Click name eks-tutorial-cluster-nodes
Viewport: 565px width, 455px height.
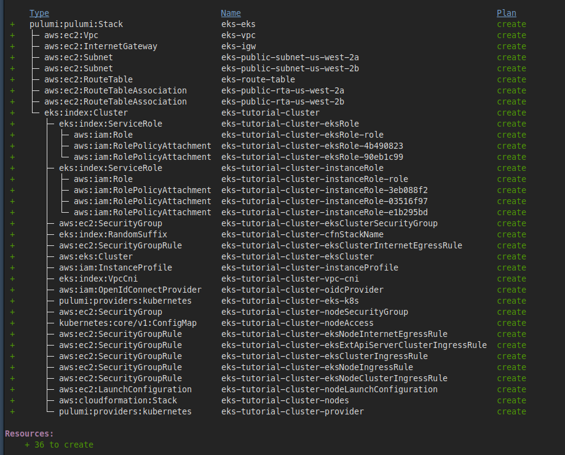pos(285,401)
